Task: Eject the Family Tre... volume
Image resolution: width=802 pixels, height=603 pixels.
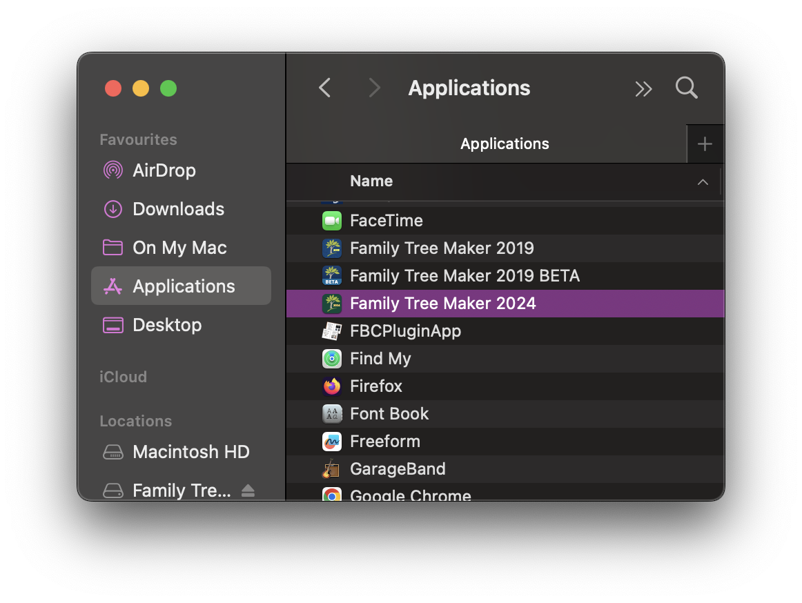Action: 248,491
